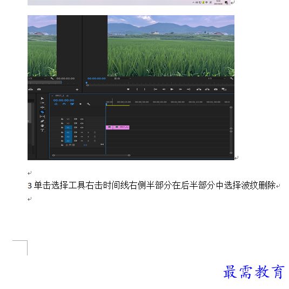Open timeline display settings wrench
This screenshot has height=289, width=289.
pyautogui.click(x=89, y=104)
